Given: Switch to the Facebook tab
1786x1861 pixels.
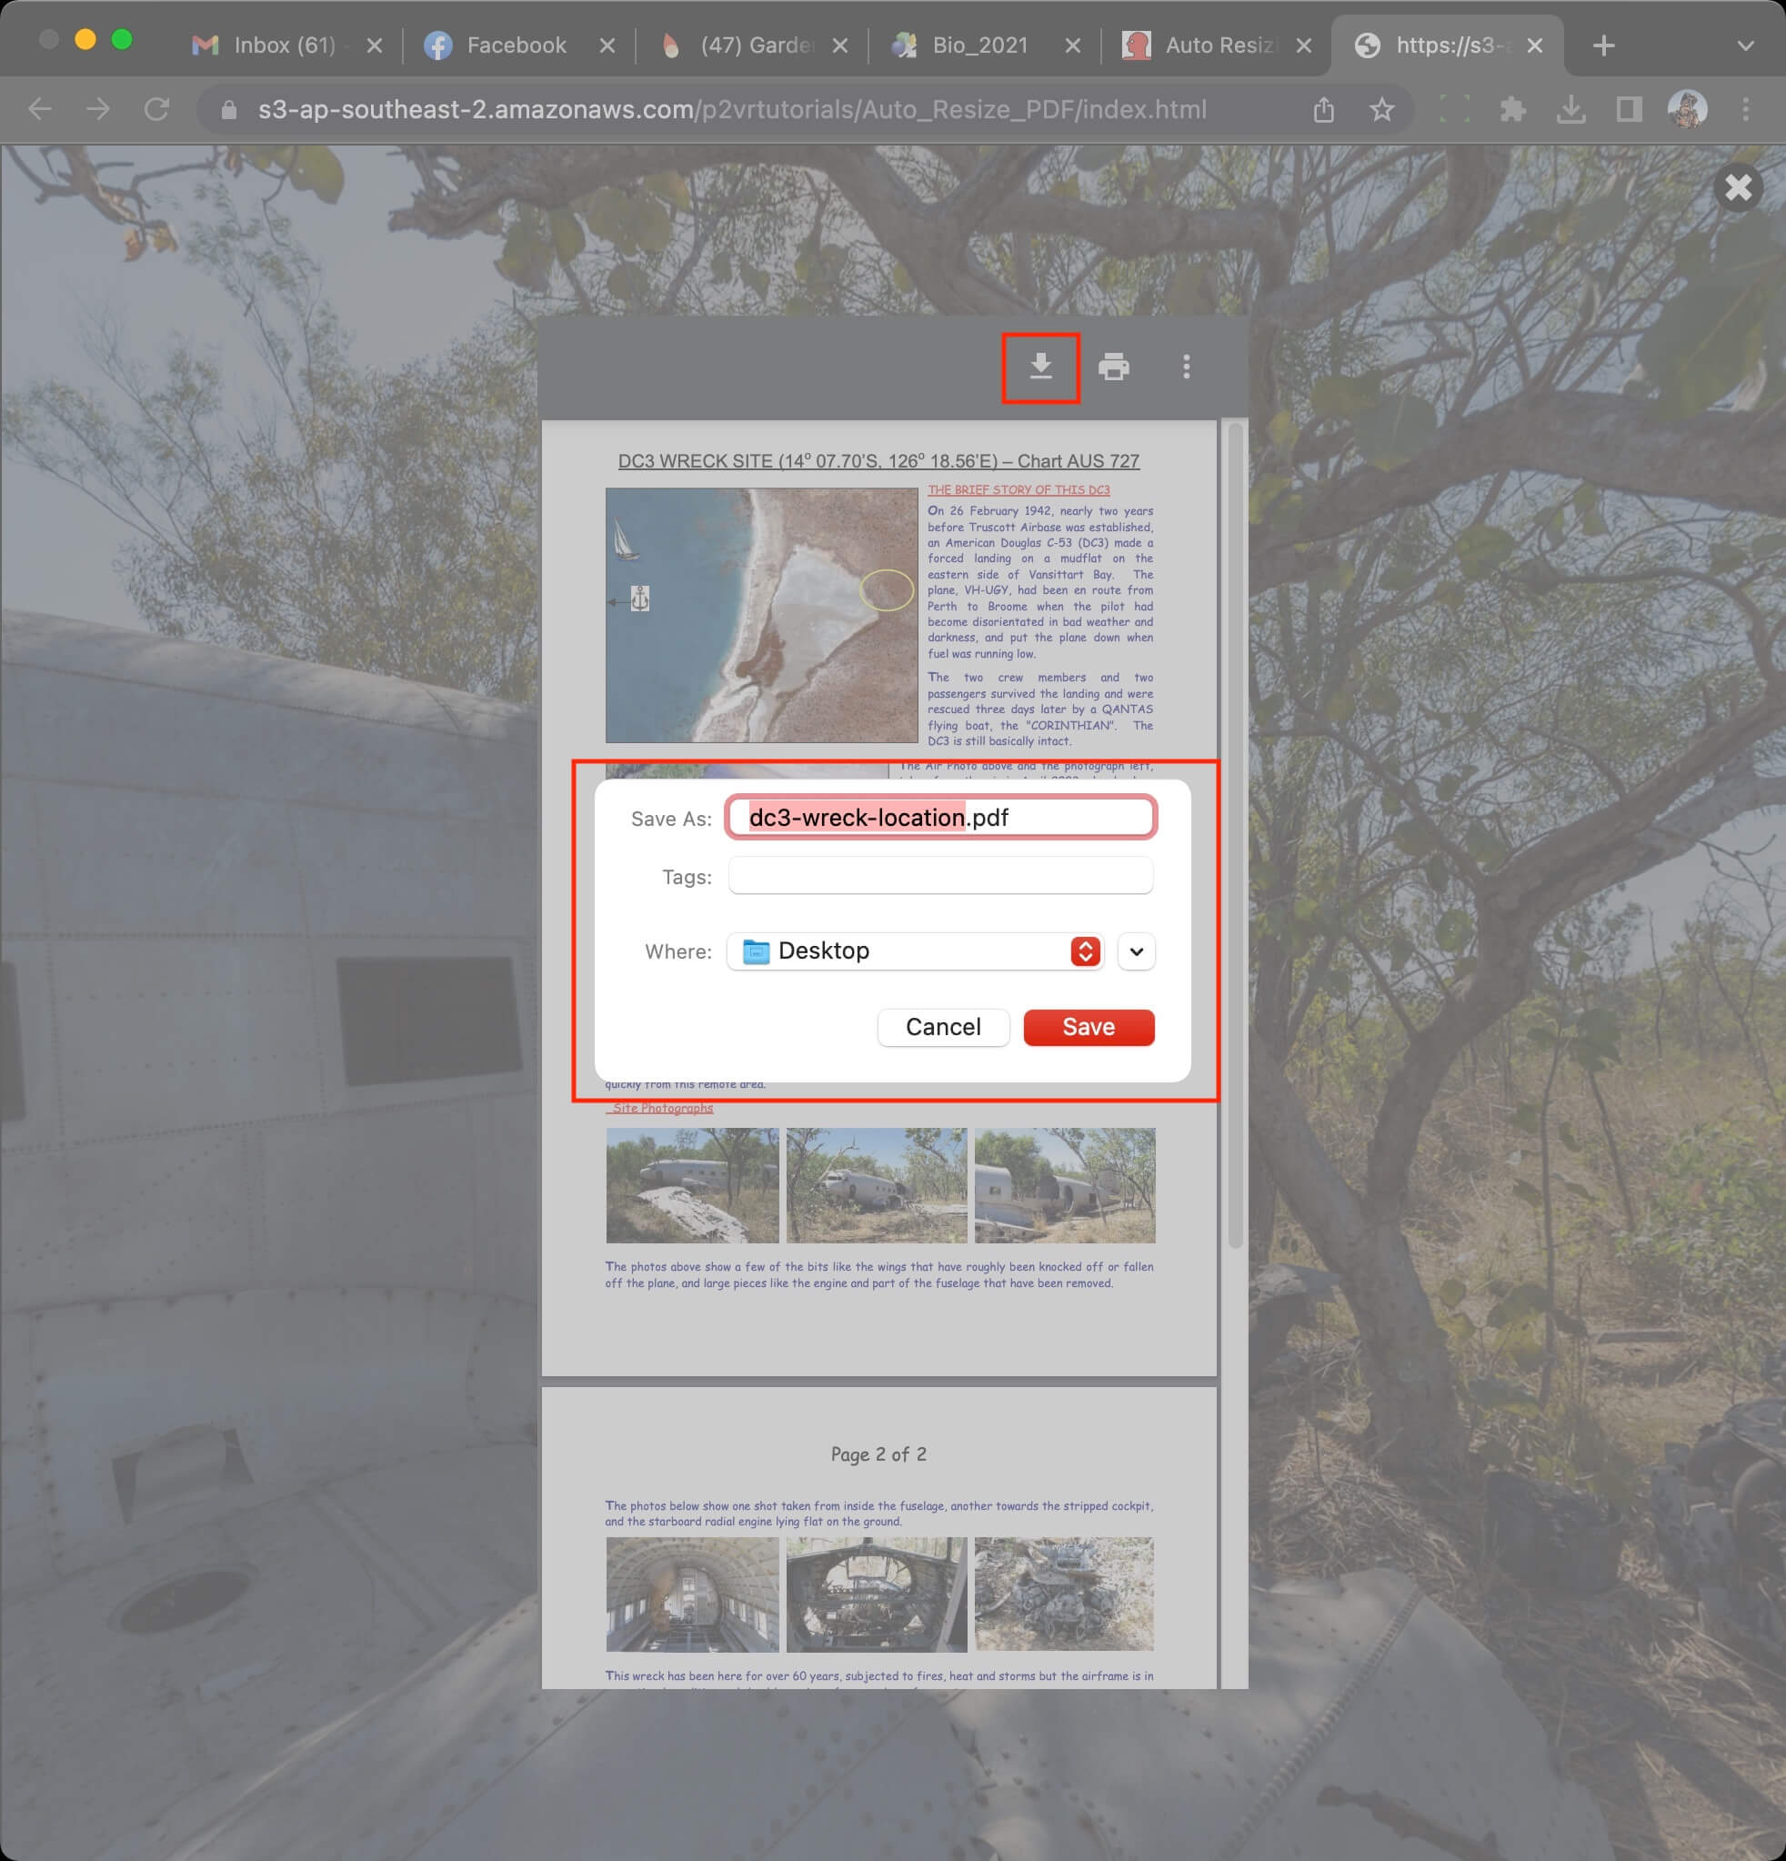Looking at the screenshot, I should [517, 45].
